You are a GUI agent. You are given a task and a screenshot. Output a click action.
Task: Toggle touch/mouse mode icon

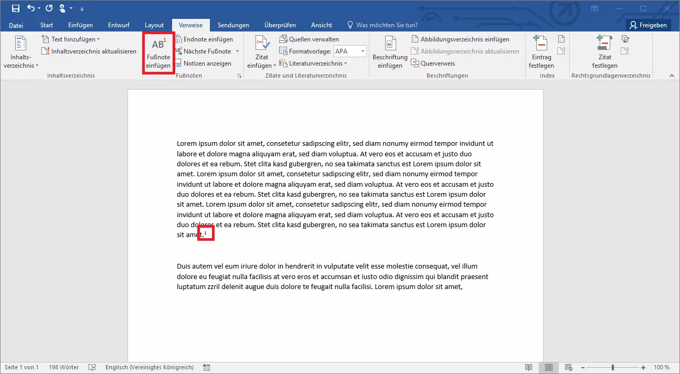point(62,8)
